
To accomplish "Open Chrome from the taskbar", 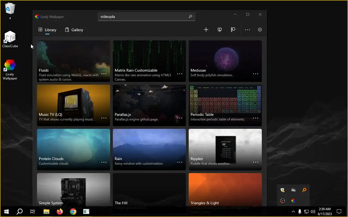I will (73, 212).
